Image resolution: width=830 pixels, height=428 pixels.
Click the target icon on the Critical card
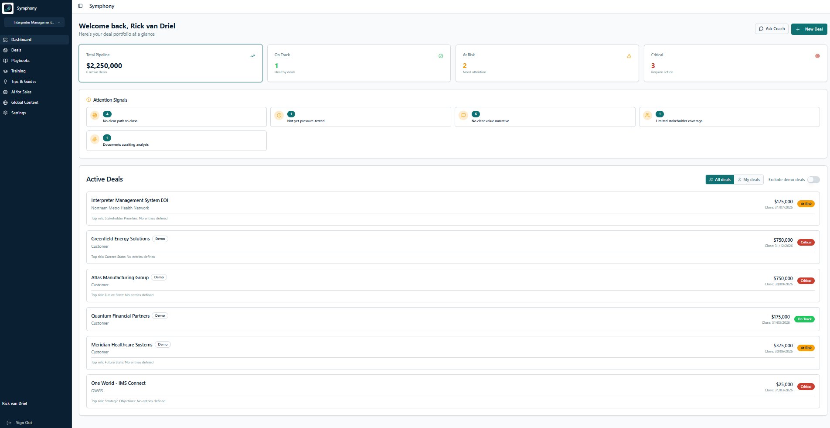817,56
